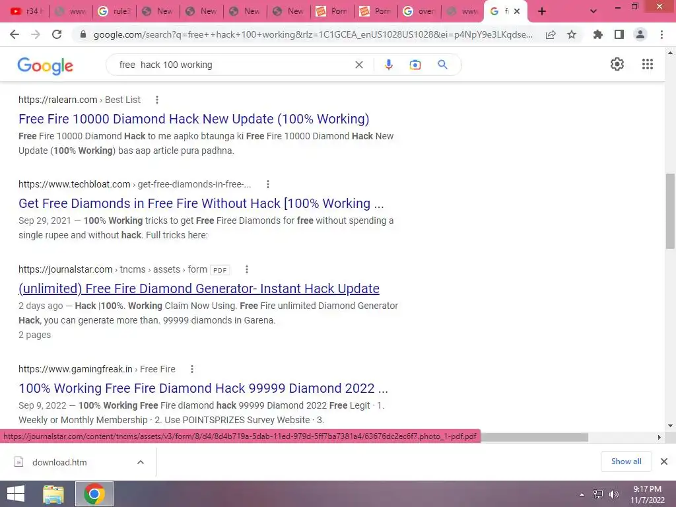Search by image with camera icon

coord(415,65)
